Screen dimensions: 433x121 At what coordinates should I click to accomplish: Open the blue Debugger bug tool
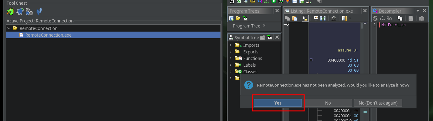[x=20, y=12]
